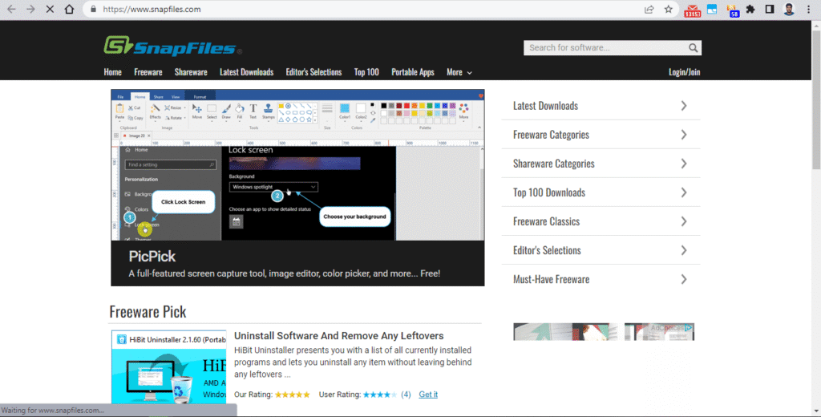Click into the Search for software field
This screenshot has width=821, height=417.
605,47
